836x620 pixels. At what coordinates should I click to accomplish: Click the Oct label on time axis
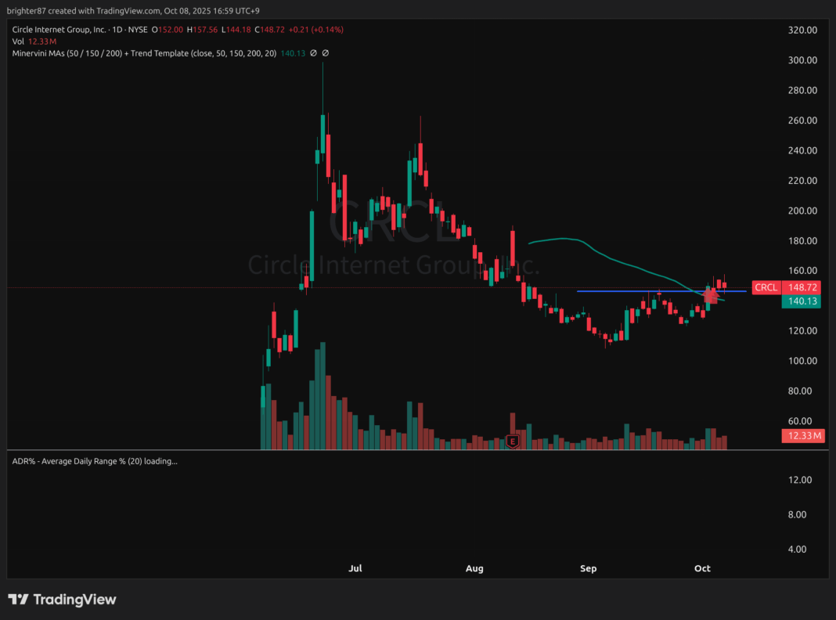click(x=702, y=568)
